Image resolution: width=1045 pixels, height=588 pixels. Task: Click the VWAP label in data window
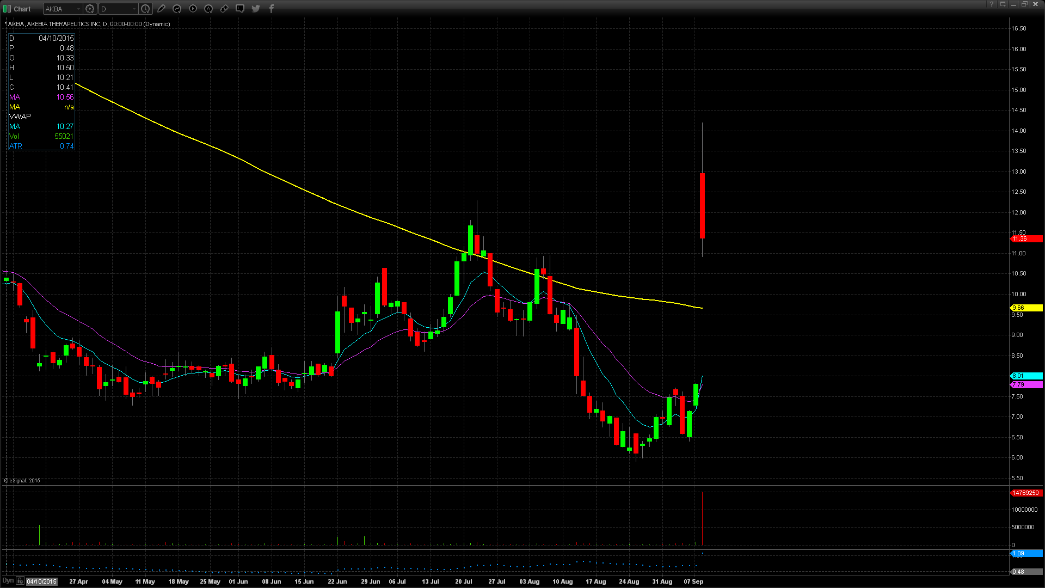(x=20, y=117)
